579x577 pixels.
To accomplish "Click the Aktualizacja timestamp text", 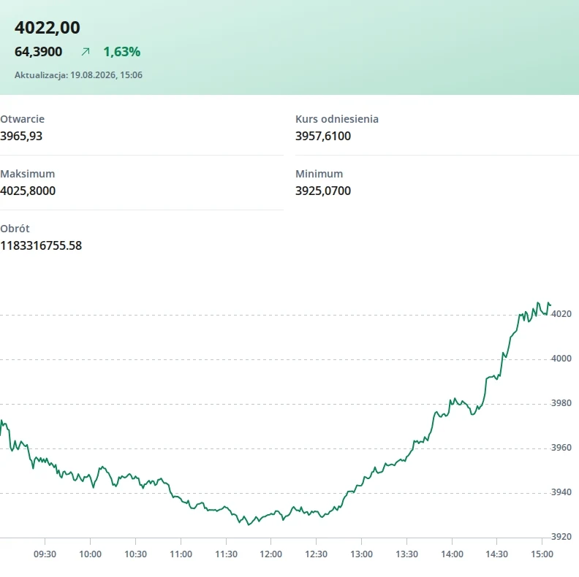I will click(78, 75).
